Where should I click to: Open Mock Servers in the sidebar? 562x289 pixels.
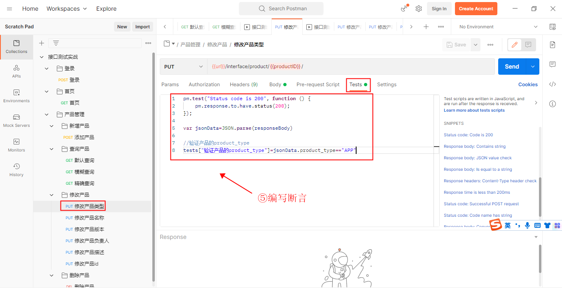click(16, 121)
